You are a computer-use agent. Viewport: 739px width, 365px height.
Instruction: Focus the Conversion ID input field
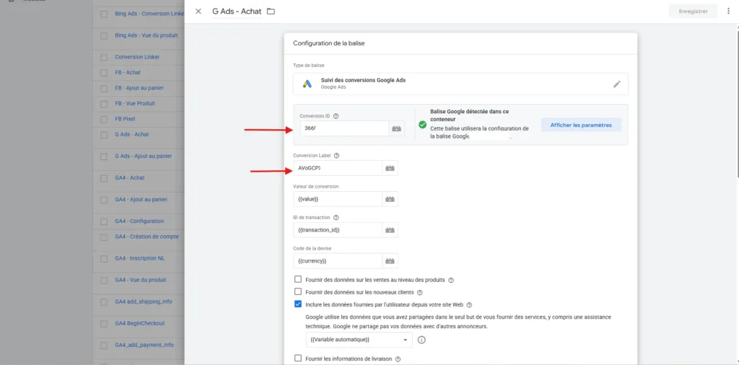click(344, 128)
